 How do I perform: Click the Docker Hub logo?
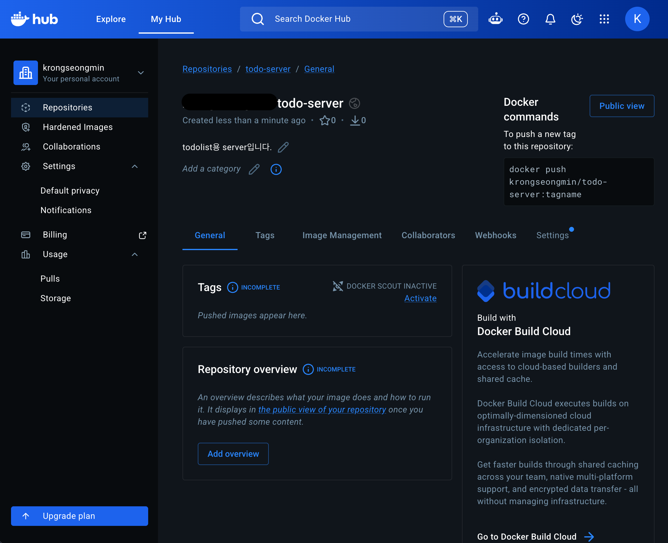pos(35,19)
